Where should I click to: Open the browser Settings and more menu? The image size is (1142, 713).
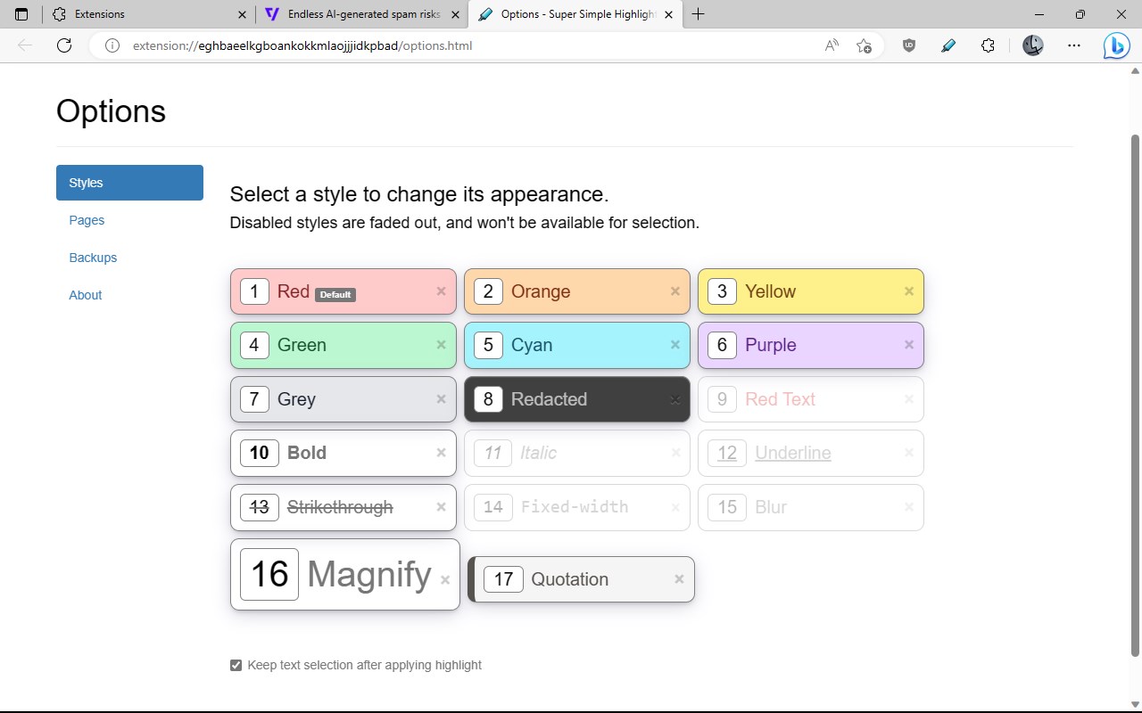click(x=1073, y=45)
